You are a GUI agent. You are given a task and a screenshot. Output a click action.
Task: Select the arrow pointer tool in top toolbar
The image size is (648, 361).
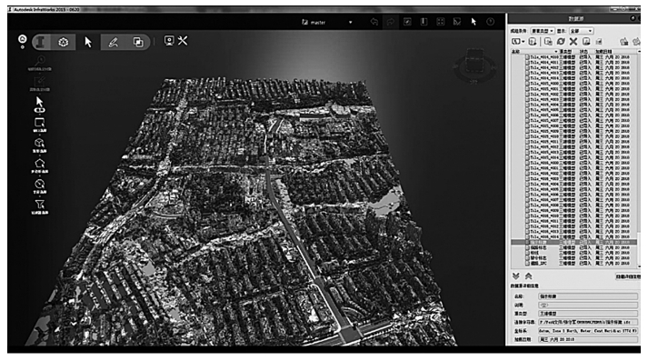click(87, 42)
